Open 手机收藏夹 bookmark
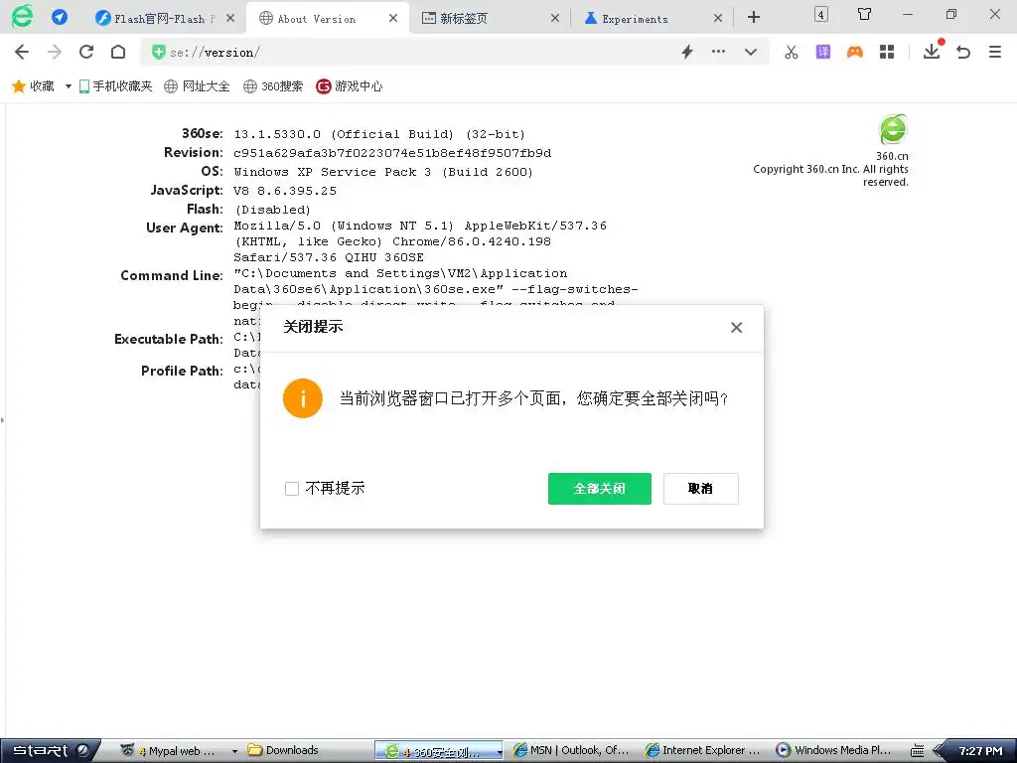The width and height of the screenshot is (1017, 763). click(x=115, y=85)
